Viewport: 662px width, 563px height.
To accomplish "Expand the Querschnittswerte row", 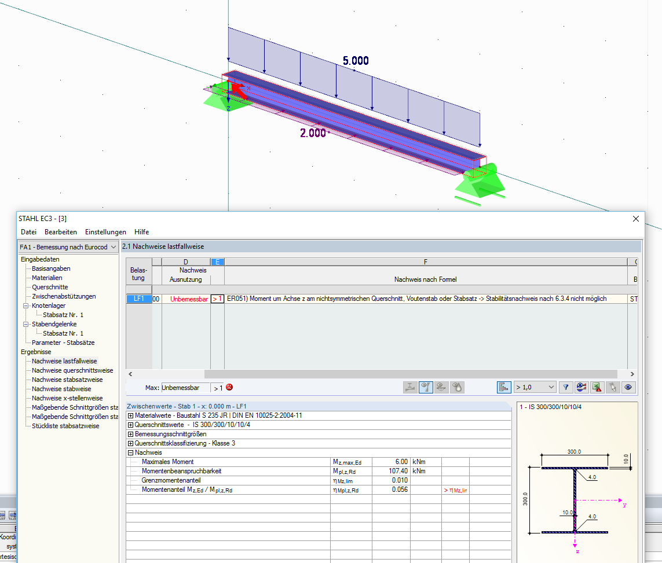I will 130,425.
